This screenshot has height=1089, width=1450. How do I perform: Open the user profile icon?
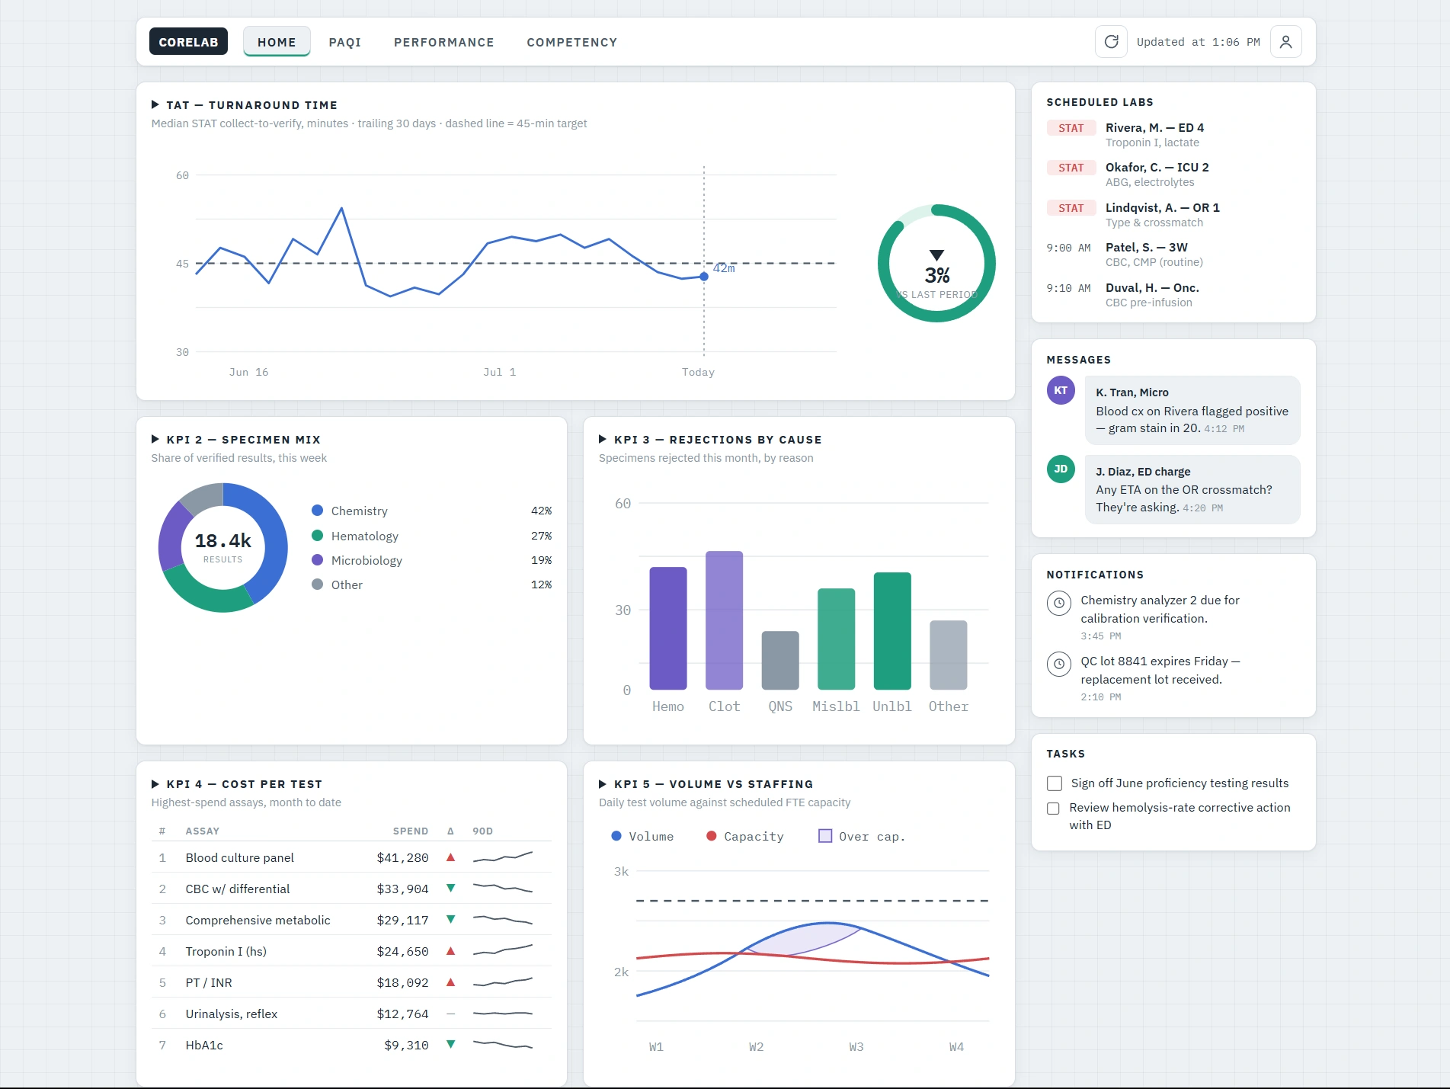(x=1285, y=42)
